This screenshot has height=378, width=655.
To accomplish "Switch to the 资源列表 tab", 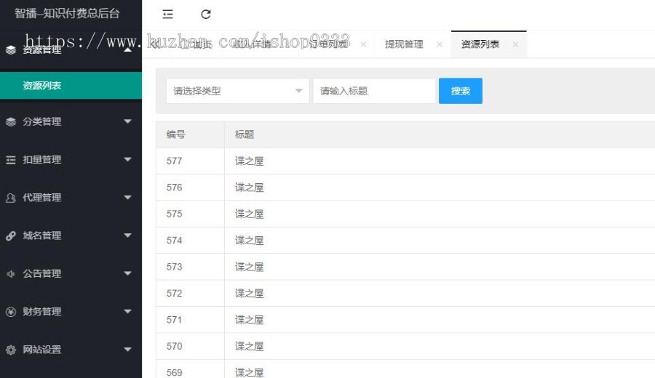I will click(480, 44).
